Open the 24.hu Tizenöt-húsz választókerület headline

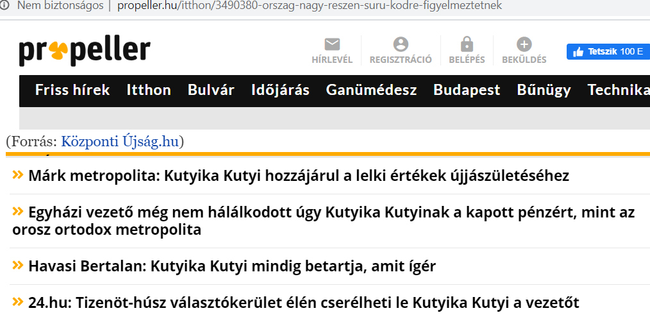(303, 302)
